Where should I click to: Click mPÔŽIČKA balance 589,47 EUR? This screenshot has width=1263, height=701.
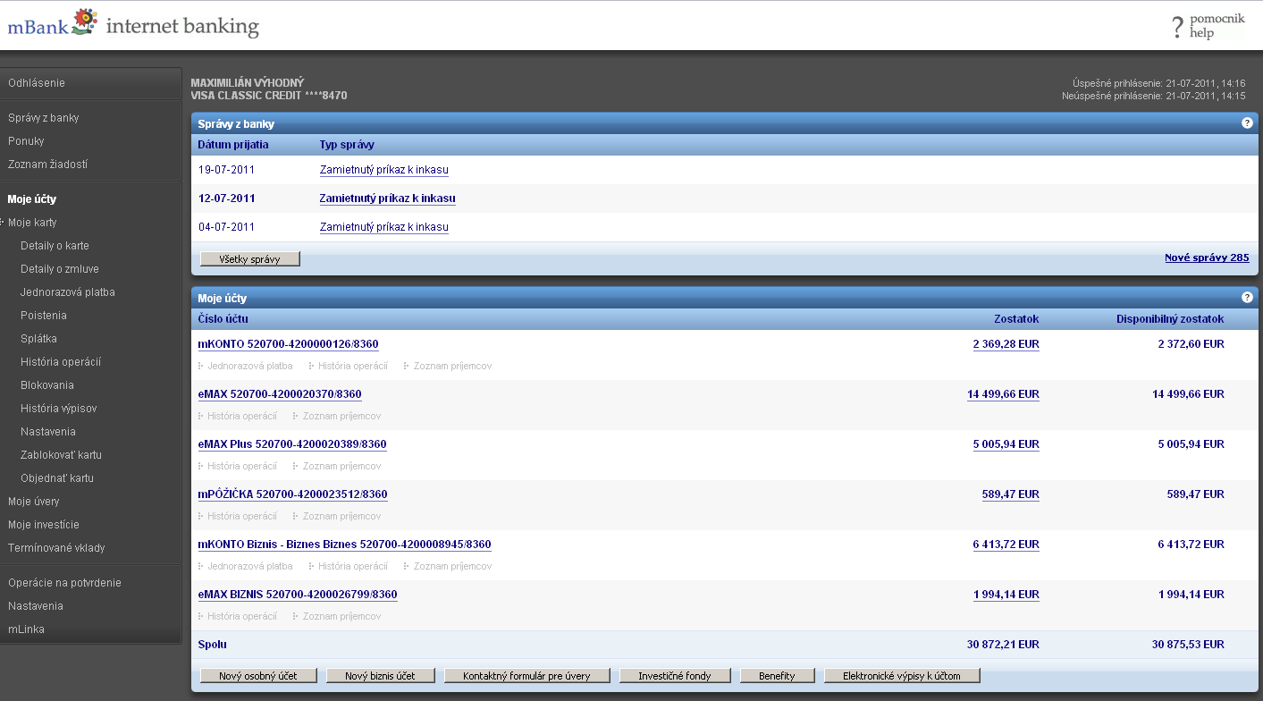click(x=1011, y=494)
